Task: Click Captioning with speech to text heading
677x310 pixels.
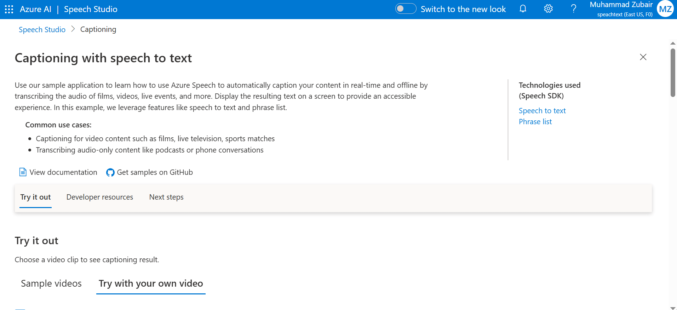Action: (103, 58)
